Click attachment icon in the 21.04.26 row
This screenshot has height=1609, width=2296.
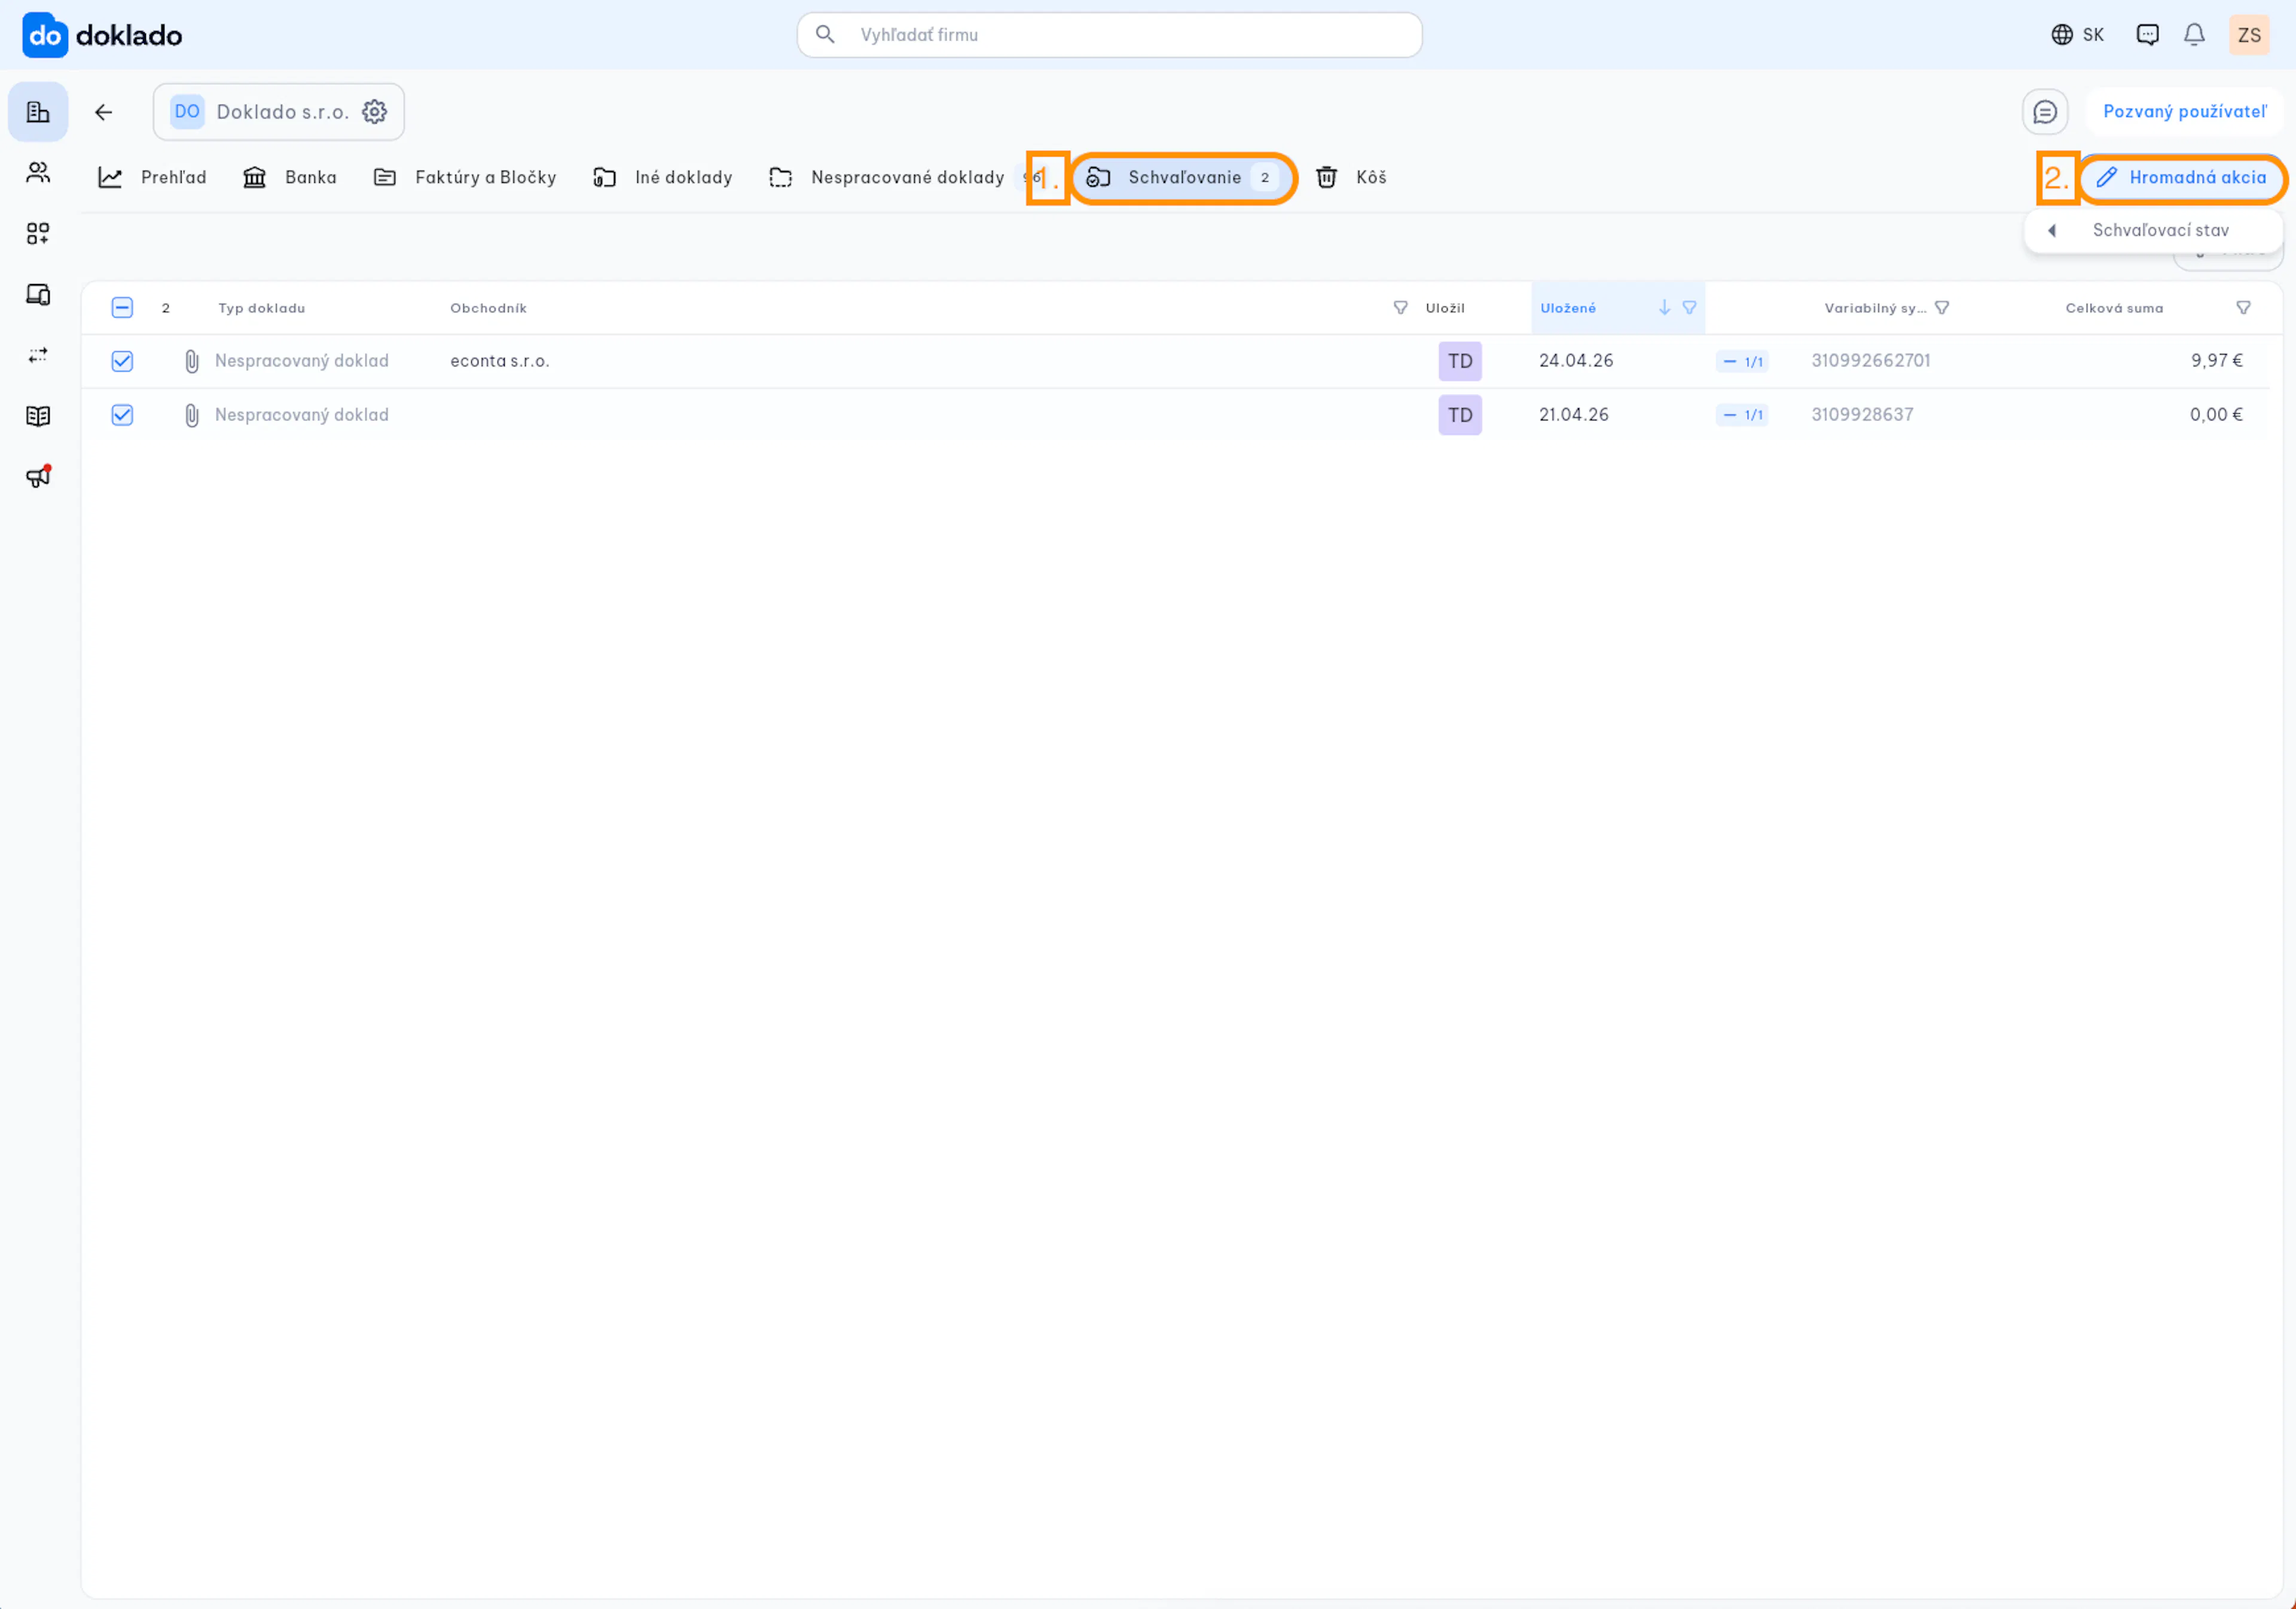192,416
